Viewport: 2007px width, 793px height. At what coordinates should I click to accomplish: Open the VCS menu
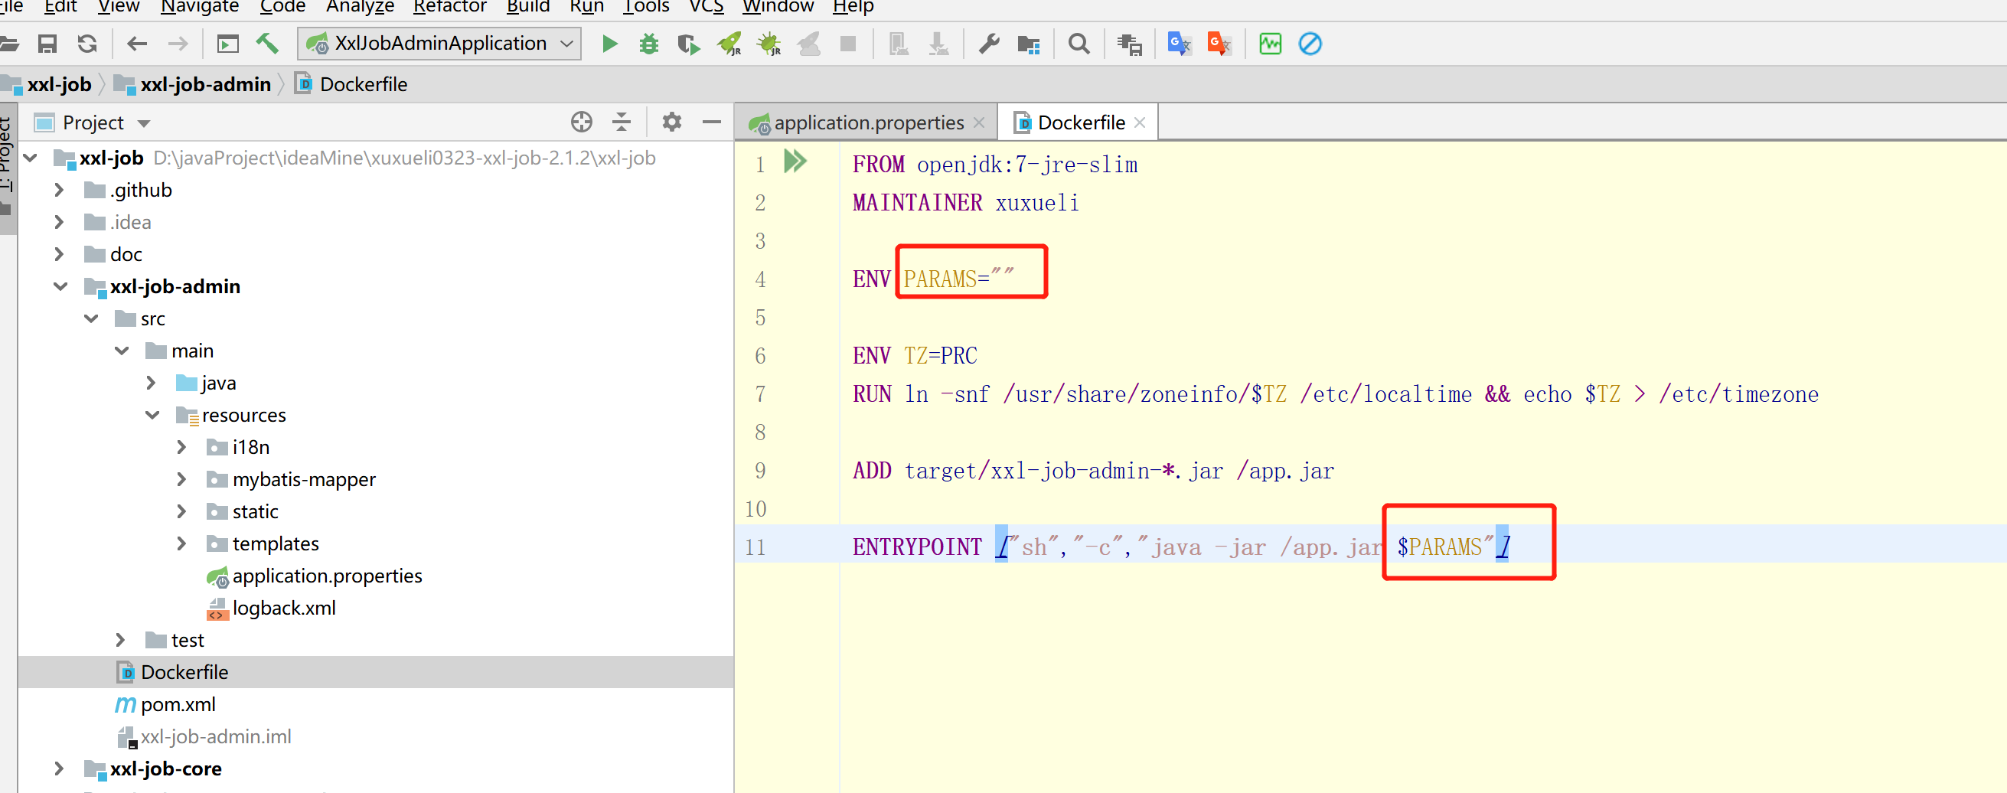(706, 7)
